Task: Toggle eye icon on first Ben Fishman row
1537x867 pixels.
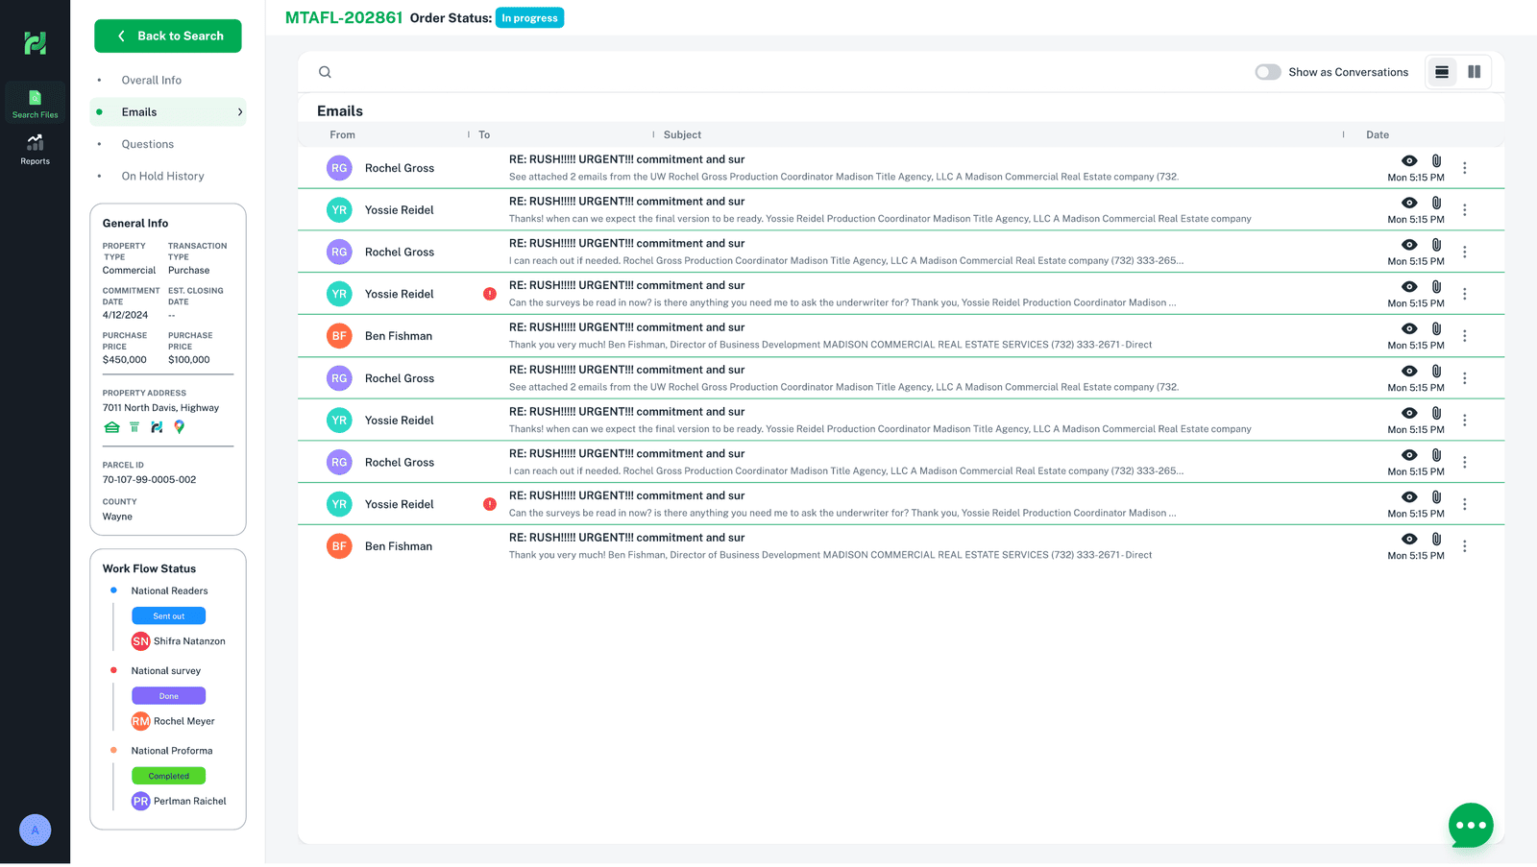Action: 1409,329
